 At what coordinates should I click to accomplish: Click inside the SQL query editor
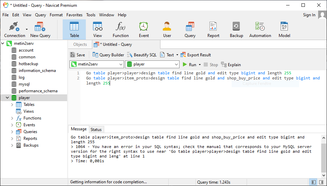(203, 98)
